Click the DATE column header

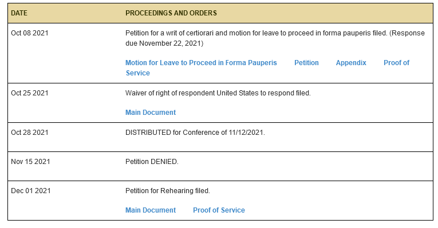[x=19, y=13]
